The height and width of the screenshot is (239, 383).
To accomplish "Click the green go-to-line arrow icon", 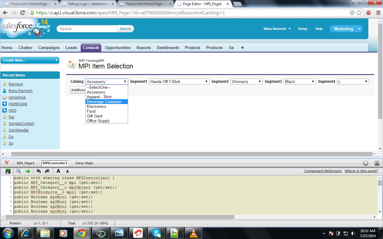I will [28, 171].
